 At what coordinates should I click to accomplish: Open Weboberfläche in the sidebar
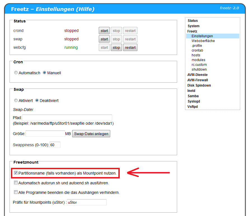(203, 41)
